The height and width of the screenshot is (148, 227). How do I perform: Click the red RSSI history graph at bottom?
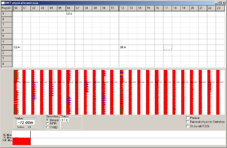[21, 141]
